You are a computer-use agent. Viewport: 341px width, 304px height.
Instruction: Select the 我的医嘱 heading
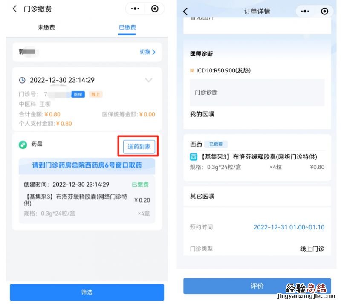point(202,114)
